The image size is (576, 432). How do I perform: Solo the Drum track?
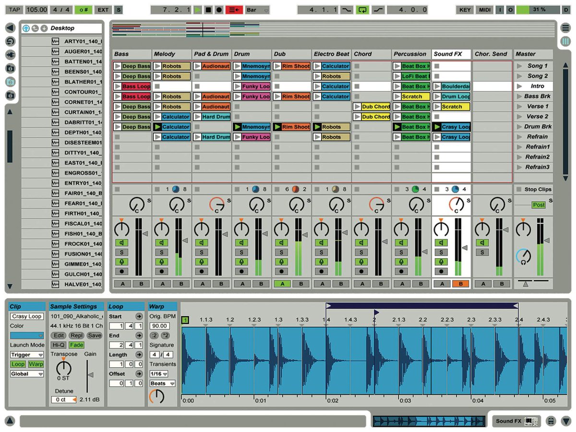pos(241,252)
